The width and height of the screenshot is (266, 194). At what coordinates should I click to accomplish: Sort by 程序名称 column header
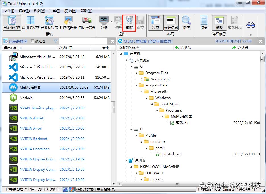tap(29, 48)
